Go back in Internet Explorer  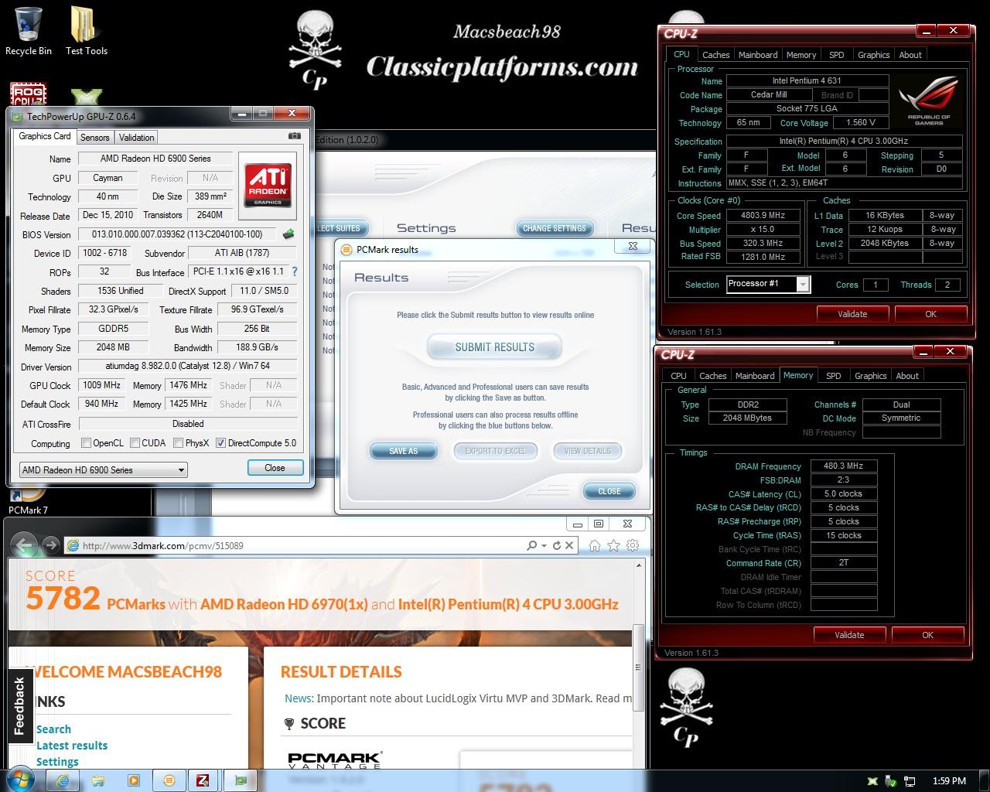click(22, 545)
